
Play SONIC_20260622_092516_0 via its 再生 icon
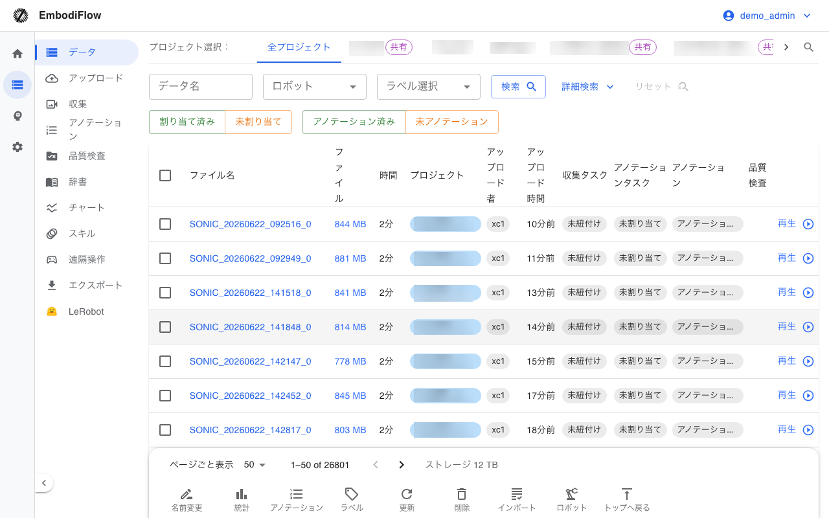[x=808, y=224]
